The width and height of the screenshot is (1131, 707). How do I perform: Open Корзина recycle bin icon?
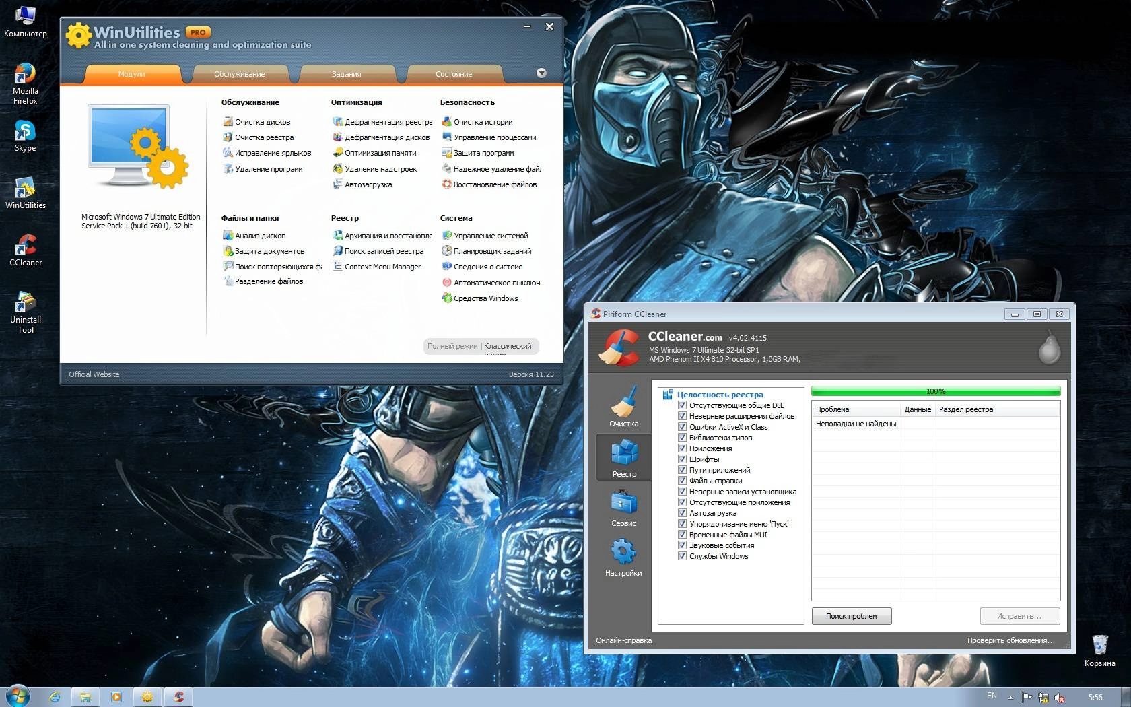1099,650
